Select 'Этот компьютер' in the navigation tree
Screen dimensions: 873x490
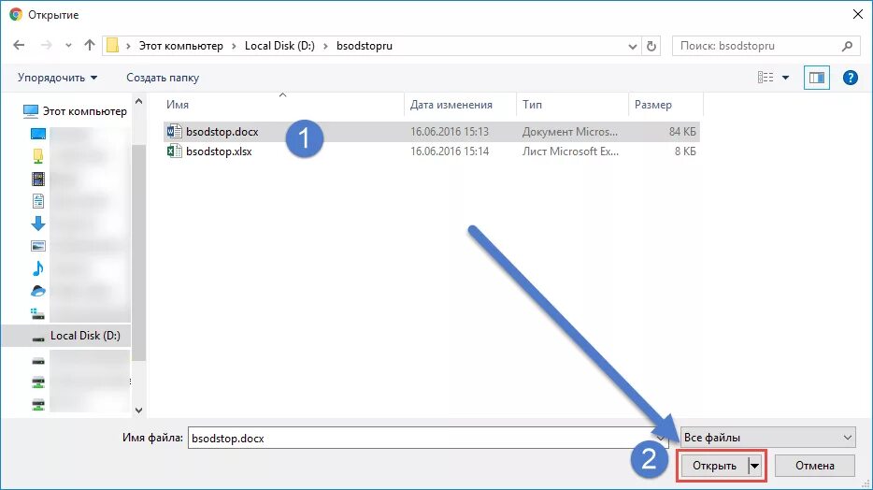pos(85,111)
